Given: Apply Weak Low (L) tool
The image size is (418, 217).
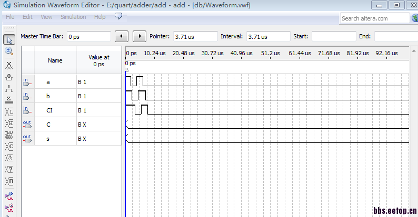Looking at the screenshot, I should point(9,112).
